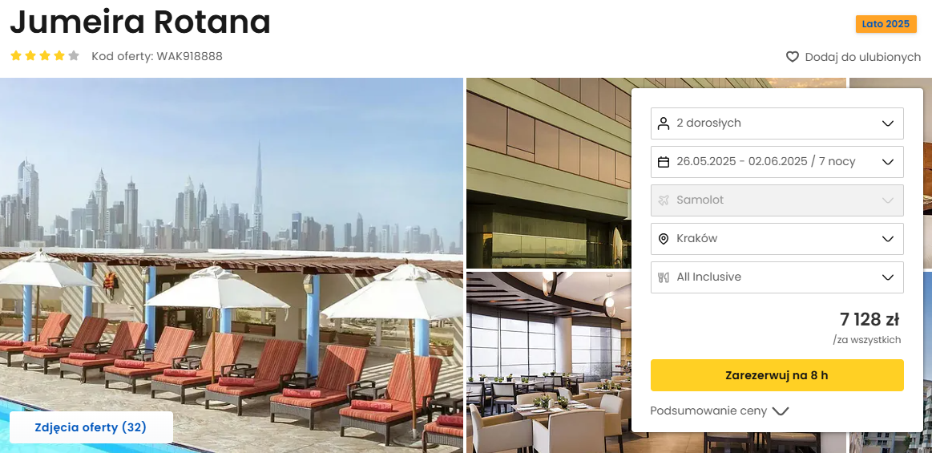
Task: Click the location pin icon beside Kraków
Action: tap(664, 239)
